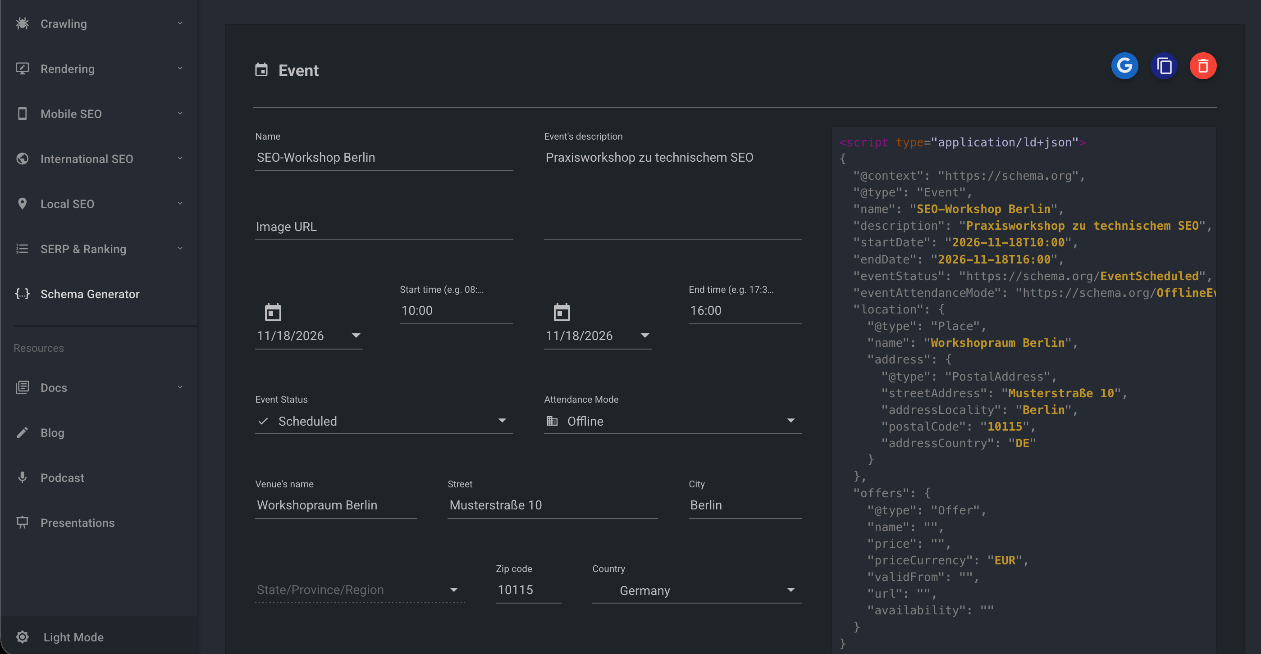
Task: Click the event Name input field
Action: (384, 158)
